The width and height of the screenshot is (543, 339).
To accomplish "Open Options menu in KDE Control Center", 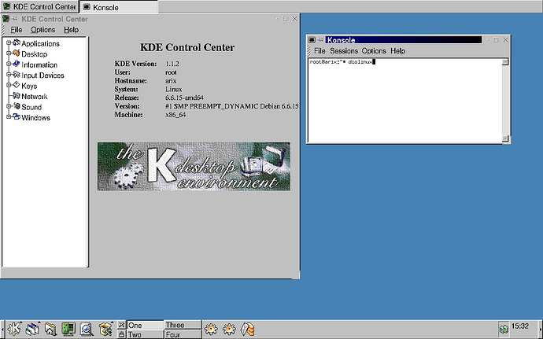I will click(x=43, y=30).
